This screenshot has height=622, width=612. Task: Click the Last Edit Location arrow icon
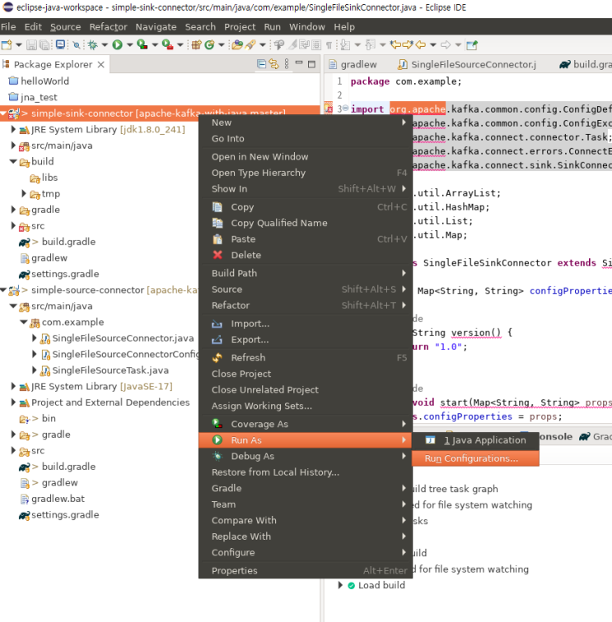(395, 44)
